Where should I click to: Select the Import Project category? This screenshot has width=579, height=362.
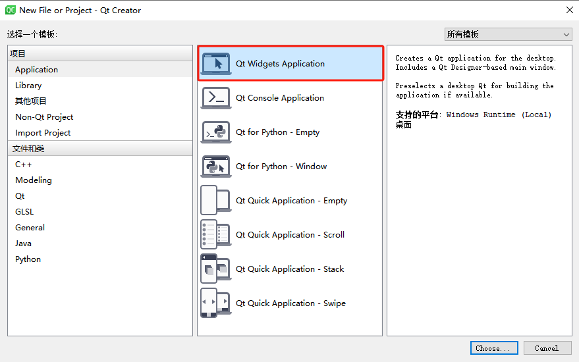100,133
